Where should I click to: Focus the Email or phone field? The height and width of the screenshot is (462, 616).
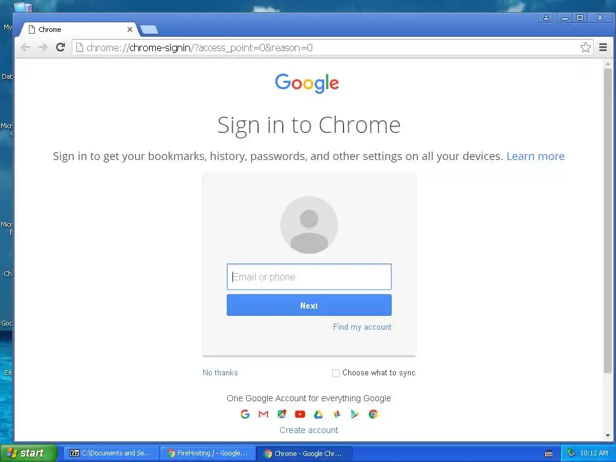click(309, 277)
